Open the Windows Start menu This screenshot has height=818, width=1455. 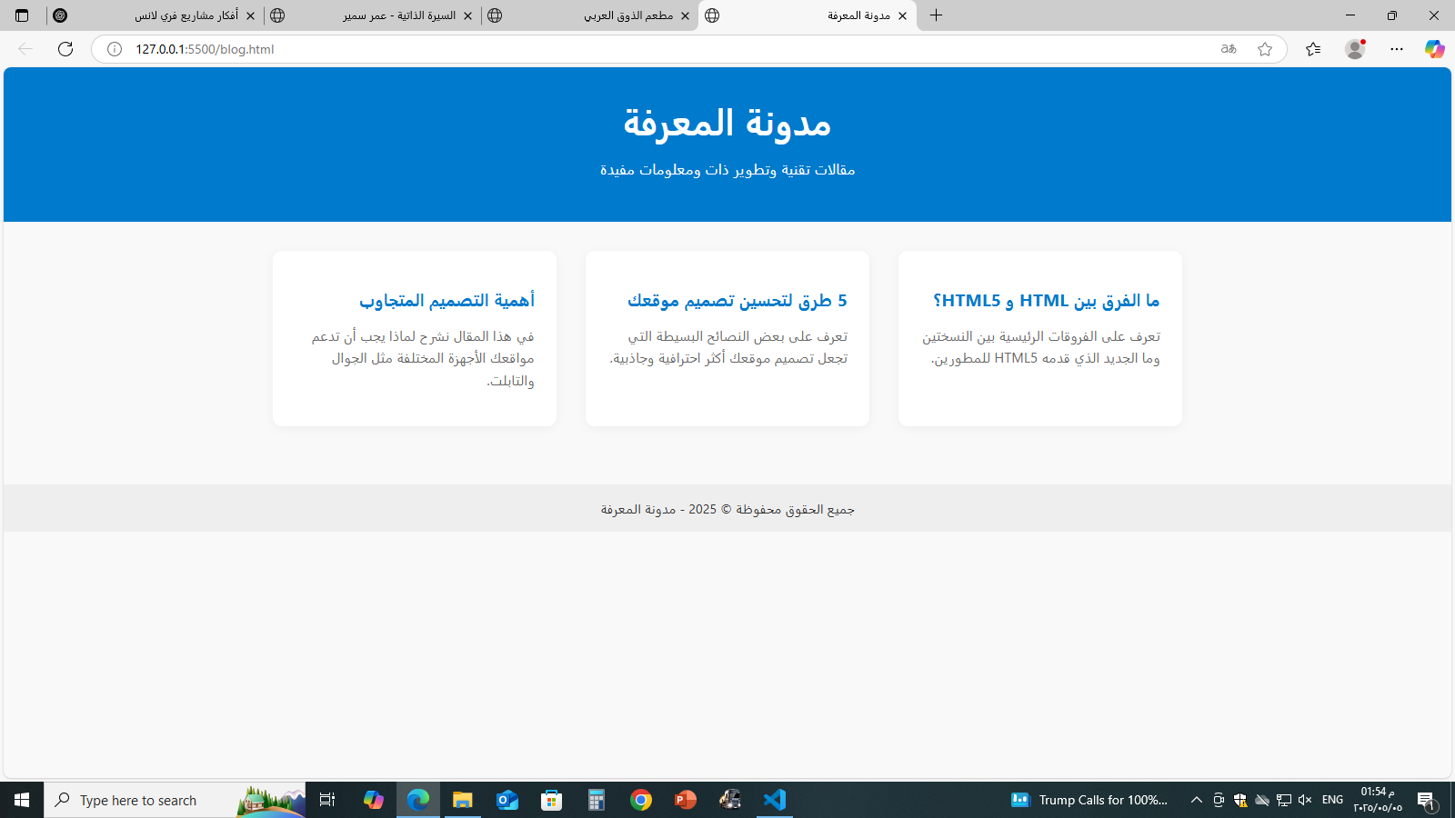(x=22, y=800)
